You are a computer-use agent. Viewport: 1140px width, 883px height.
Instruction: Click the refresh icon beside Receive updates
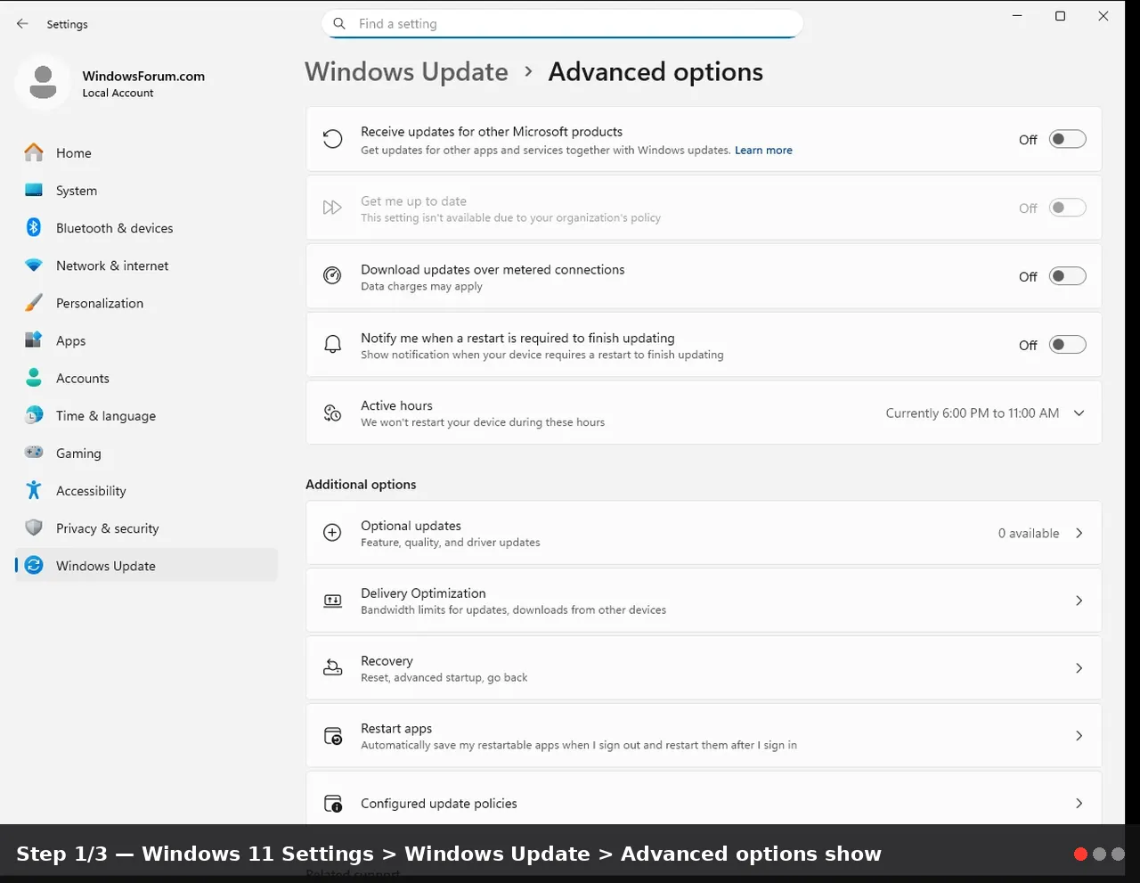[332, 139]
